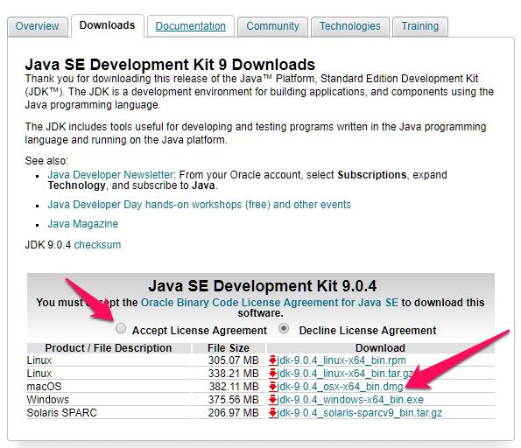Go to the Documentation tab
The width and height of the screenshot is (521, 448).
pyautogui.click(x=191, y=26)
